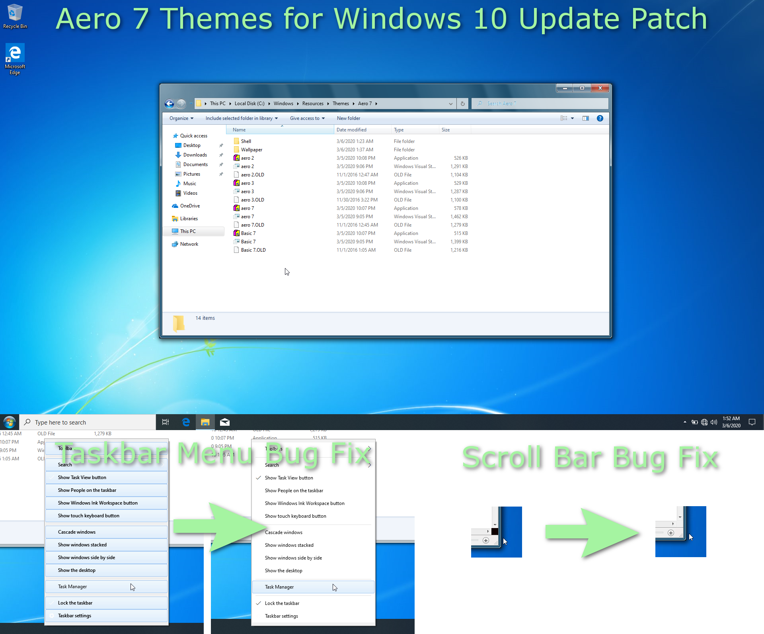Viewport: 764px width, 634px height.
Task: Select Cascade windows in fixed menu
Action: 314,532
